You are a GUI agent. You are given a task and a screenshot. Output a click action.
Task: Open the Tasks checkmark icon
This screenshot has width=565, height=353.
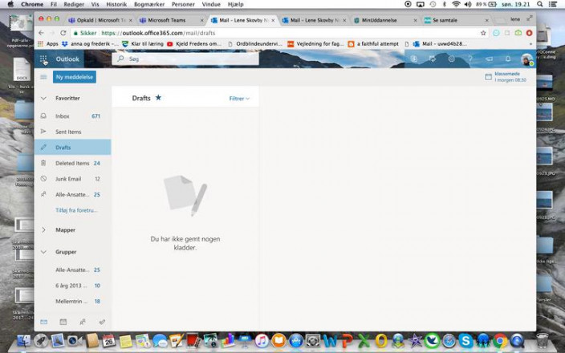pos(102,321)
